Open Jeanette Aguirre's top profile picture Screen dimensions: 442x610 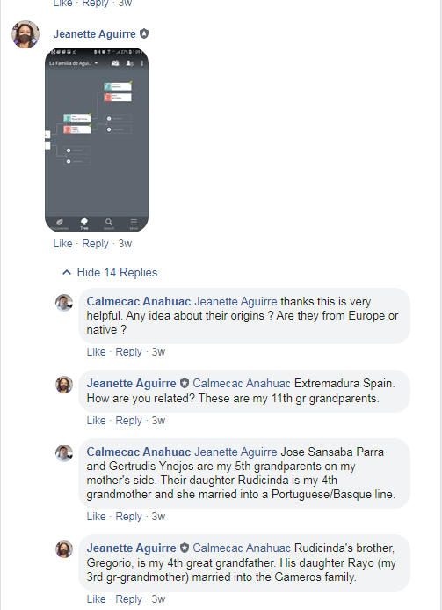coord(25,34)
